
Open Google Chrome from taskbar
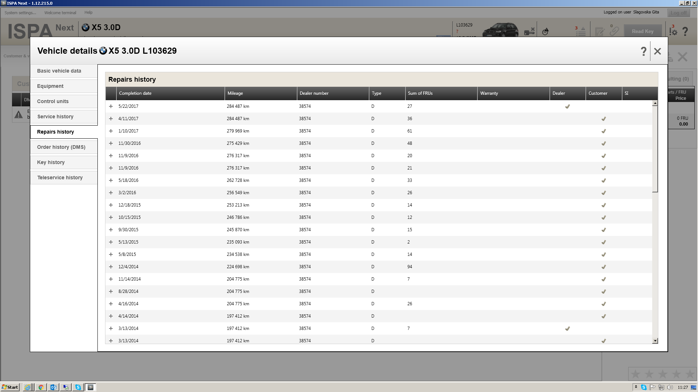[41, 387]
